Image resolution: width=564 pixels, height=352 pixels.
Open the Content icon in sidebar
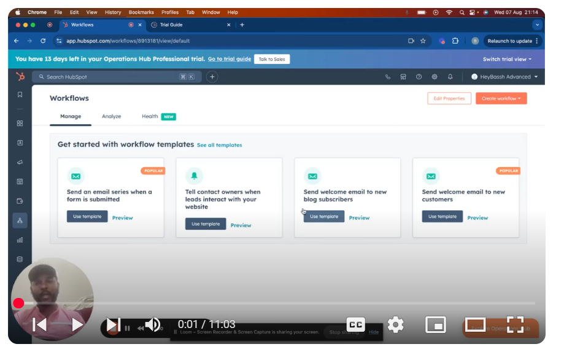coord(20,182)
